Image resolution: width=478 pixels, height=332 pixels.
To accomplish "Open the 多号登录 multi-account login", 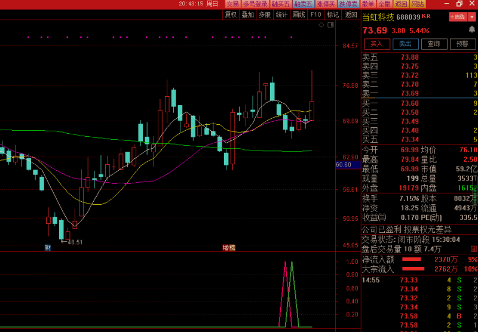I will [255, 4].
